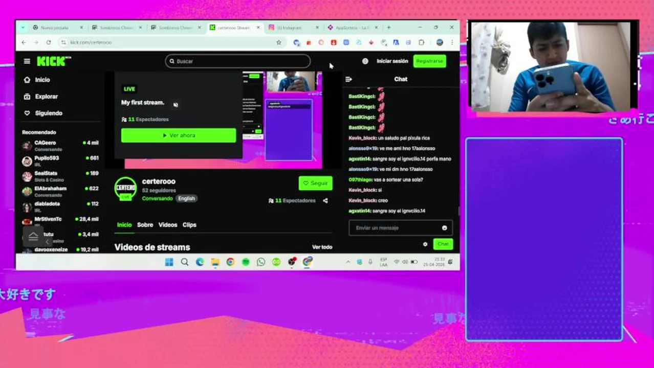This screenshot has height=368, width=654.
Task: Open Chrome three-dot menu
Action: click(452, 42)
